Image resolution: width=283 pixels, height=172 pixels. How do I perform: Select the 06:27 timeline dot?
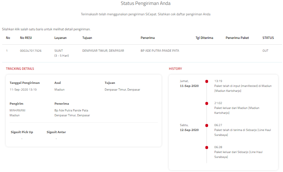click(x=207, y=125)
